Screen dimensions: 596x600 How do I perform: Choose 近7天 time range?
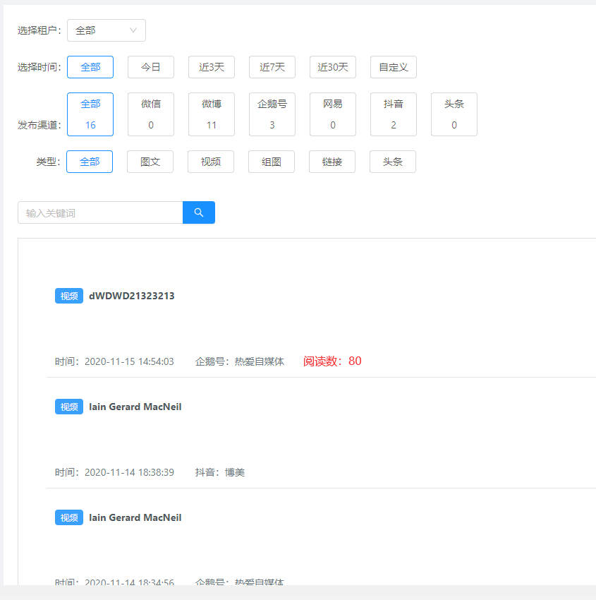(x=272, y=67)
